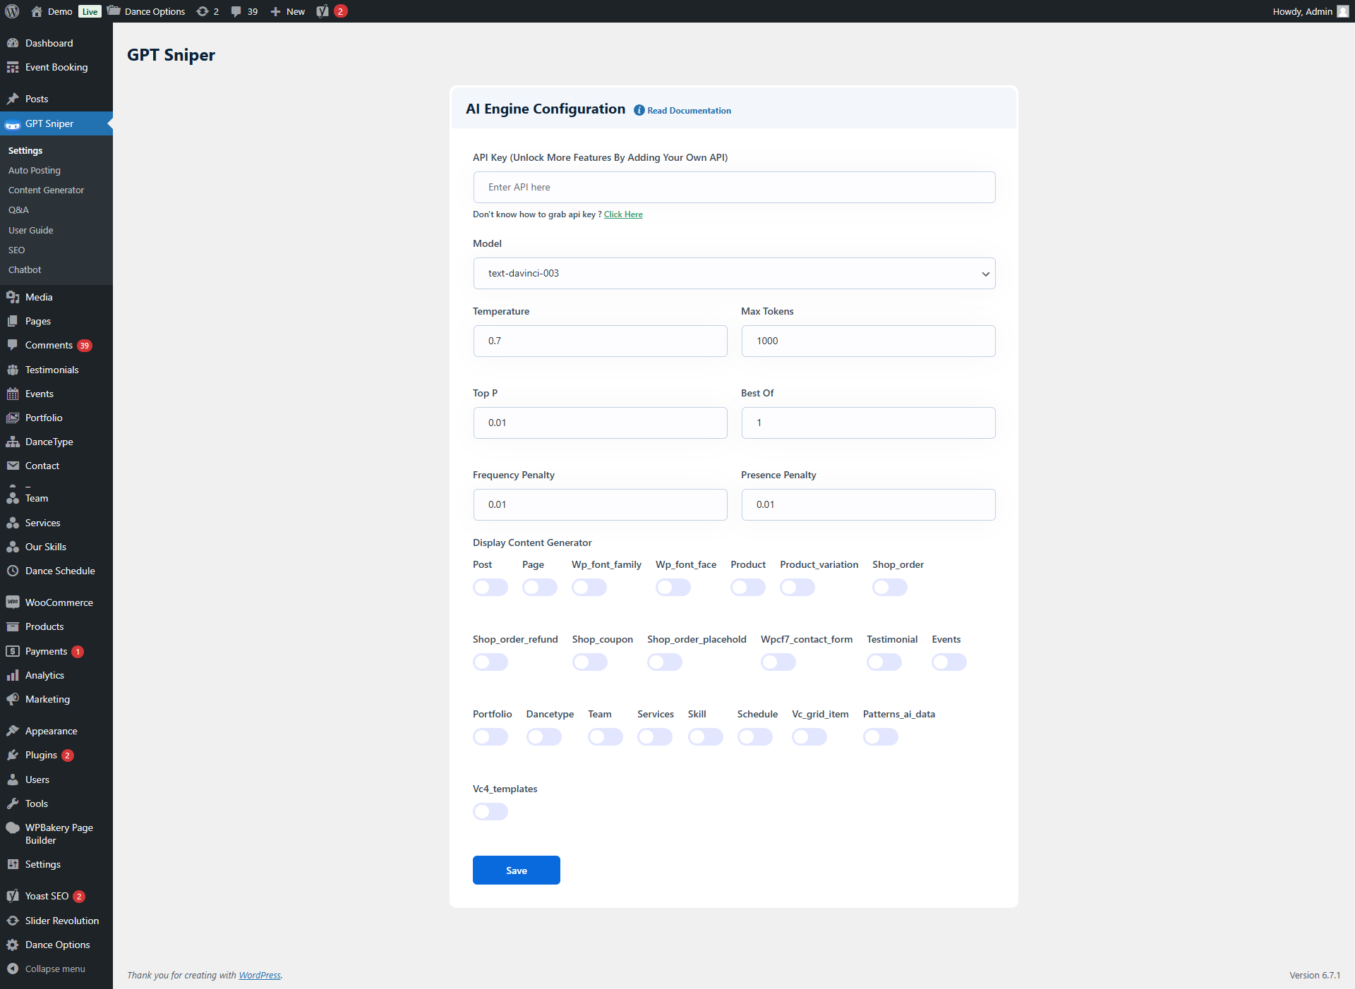Open the New content menu in admin bar

tap(288, 11)
